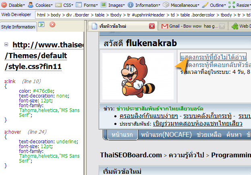Click the เชิญร่วมทดสอบห้องแชทไทยเสียว link
The height and width of the screenshot is (175, 251).
(198, 124)
